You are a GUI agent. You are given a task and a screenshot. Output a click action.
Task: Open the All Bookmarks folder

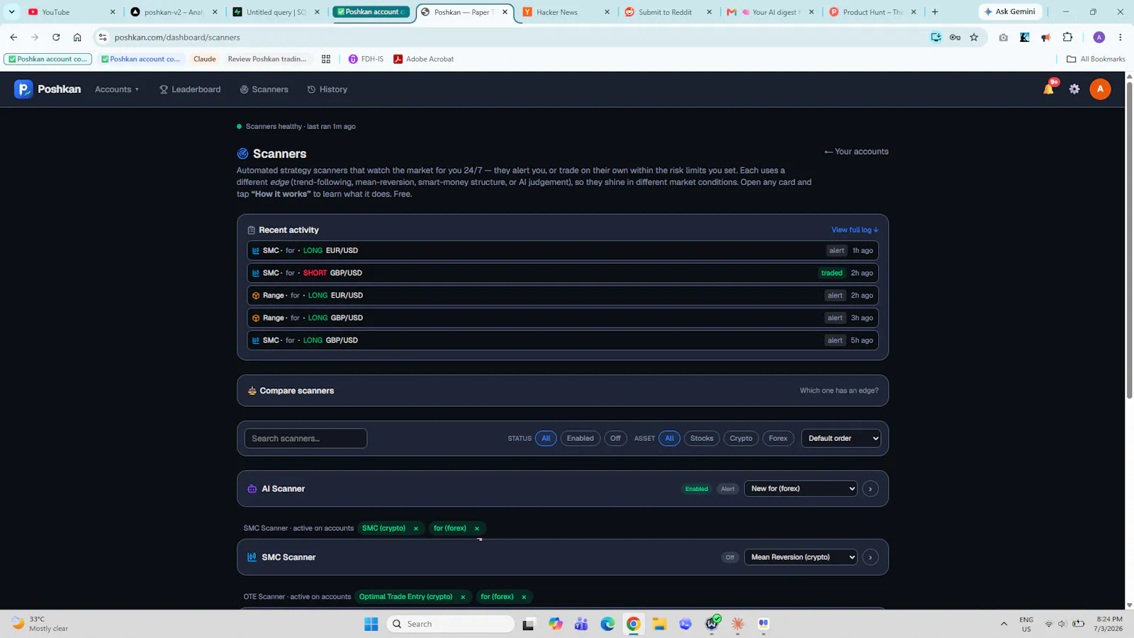[1096, 60]
